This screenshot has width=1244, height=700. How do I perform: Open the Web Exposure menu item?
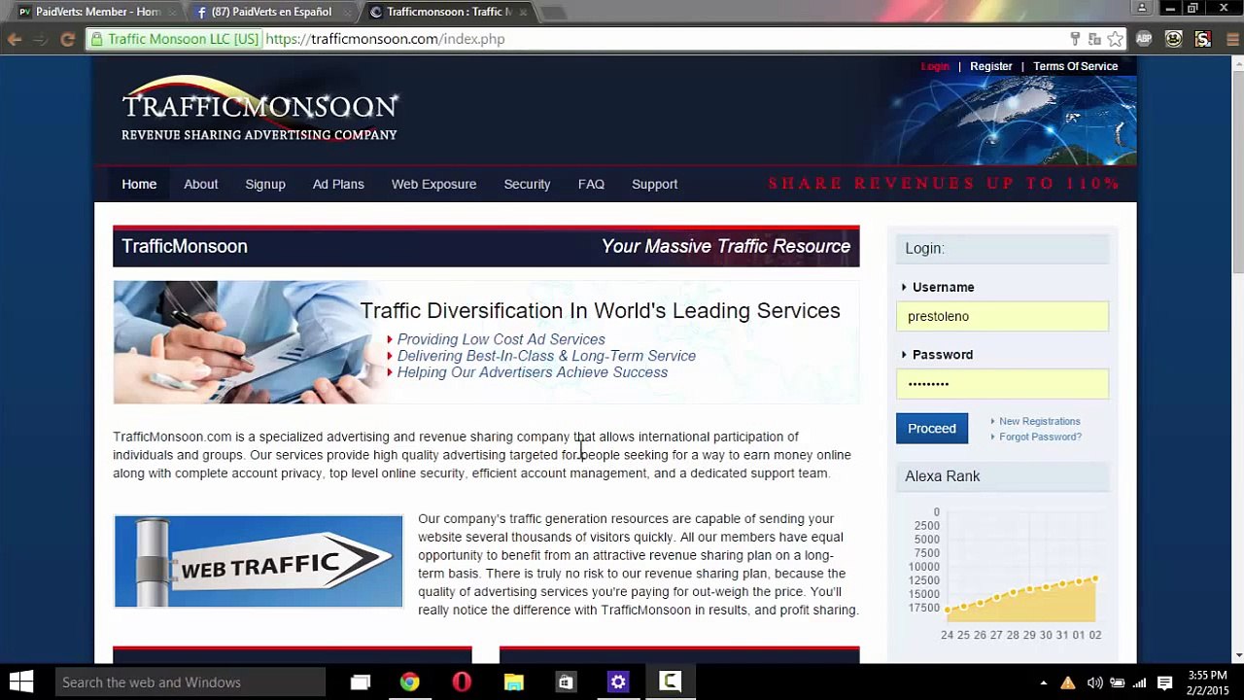click(x=433, y=184)
